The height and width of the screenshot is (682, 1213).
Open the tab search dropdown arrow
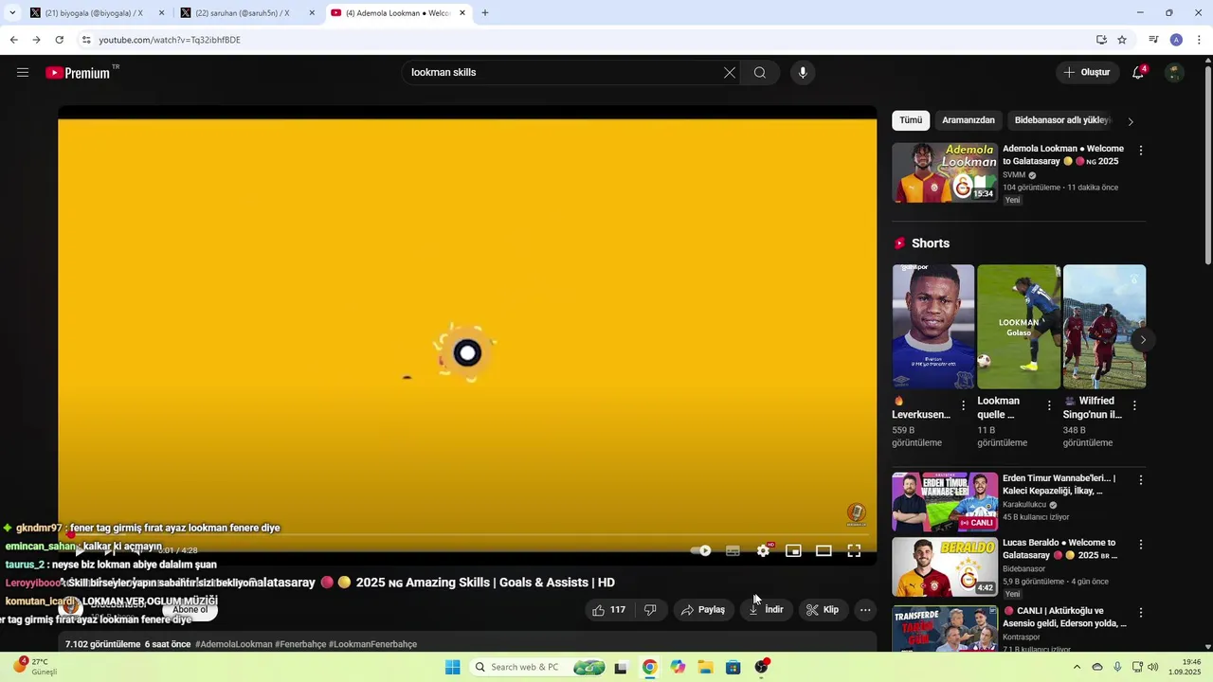point(11,13)
